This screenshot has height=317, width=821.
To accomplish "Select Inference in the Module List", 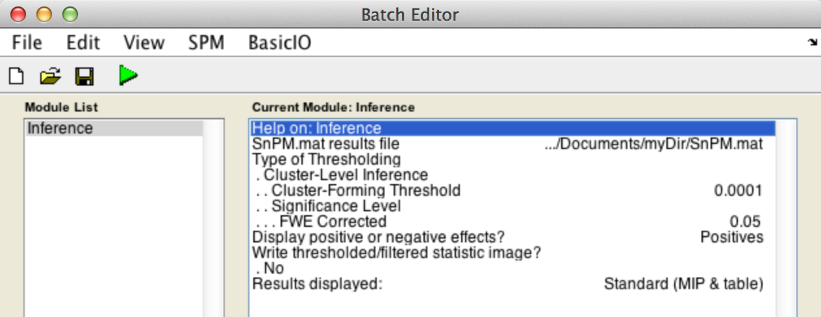I will click(60, 128).
